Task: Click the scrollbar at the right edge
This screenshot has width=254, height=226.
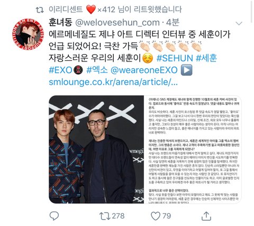Action: point(251,12)
